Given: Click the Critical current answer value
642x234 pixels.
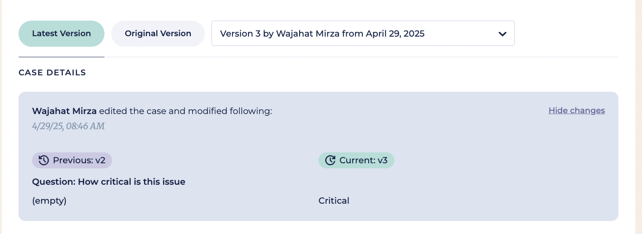Looking at the screenshot, I should pyautogui.click(x=334, y=201).
